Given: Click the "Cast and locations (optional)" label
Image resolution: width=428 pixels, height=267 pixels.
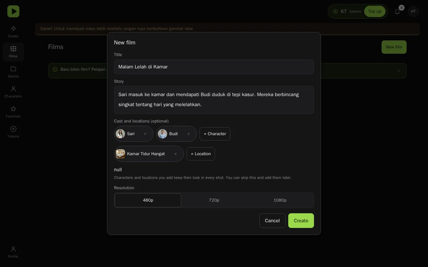Looking at the screenshot, I should click(141, 121).
